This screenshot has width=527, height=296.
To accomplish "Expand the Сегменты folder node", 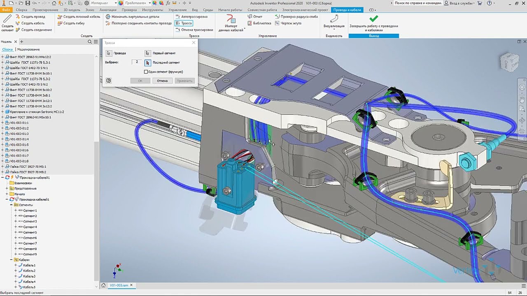I will pos(11,205).
